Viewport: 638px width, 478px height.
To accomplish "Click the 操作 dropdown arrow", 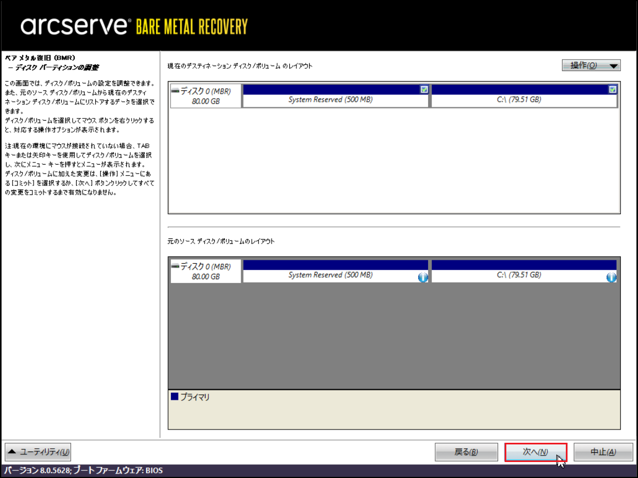I will [613, 66].
